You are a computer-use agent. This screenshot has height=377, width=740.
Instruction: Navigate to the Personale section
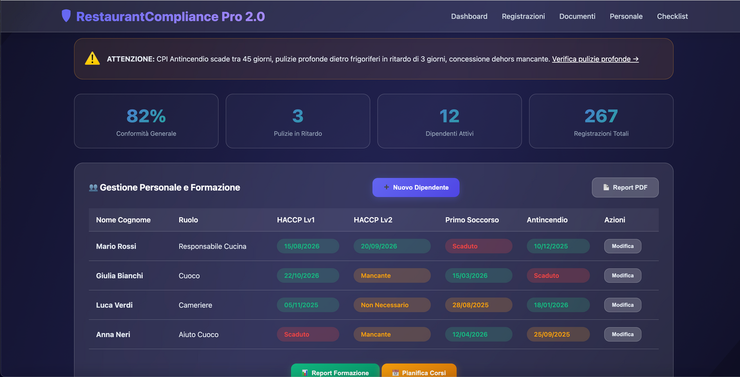(x=626, y=16)
